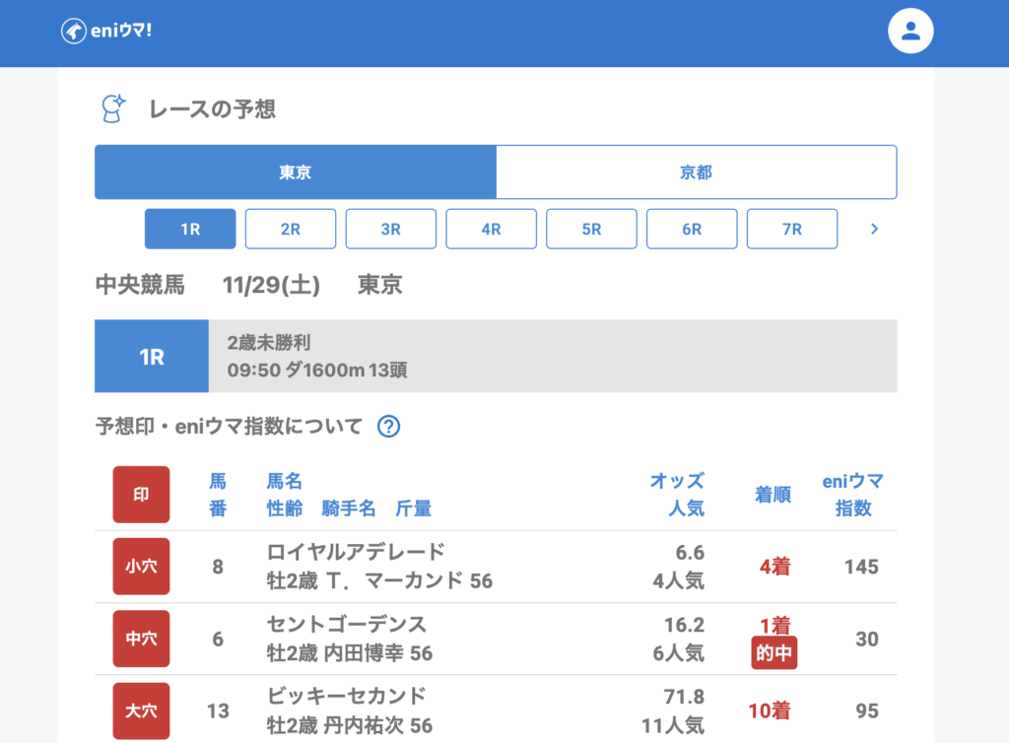Pick race 6R
The image size is (1009, 743).
click(x=692, y=229)
